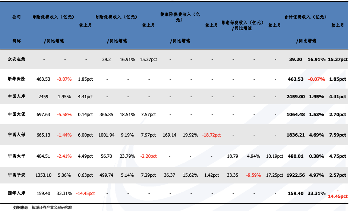Click the red -9.59% pension growth cell
This screenshot has width=350, height=211.
[253, 175]
